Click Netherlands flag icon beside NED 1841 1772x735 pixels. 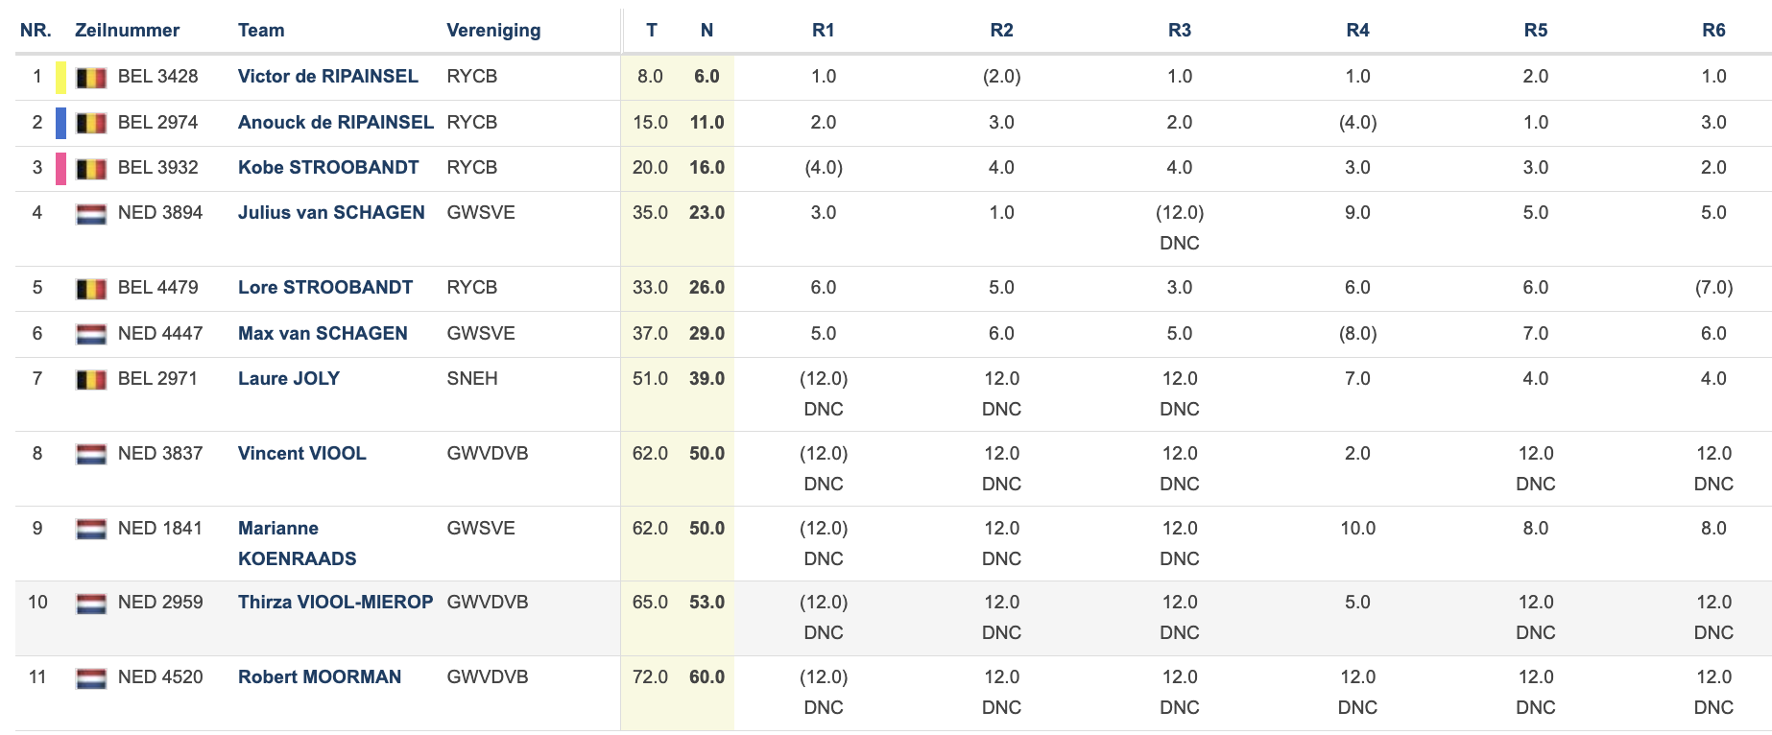click(x=91, y=530)
